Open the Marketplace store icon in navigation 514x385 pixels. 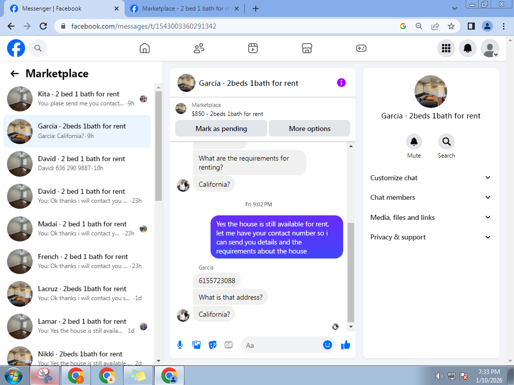coord(307,48)
